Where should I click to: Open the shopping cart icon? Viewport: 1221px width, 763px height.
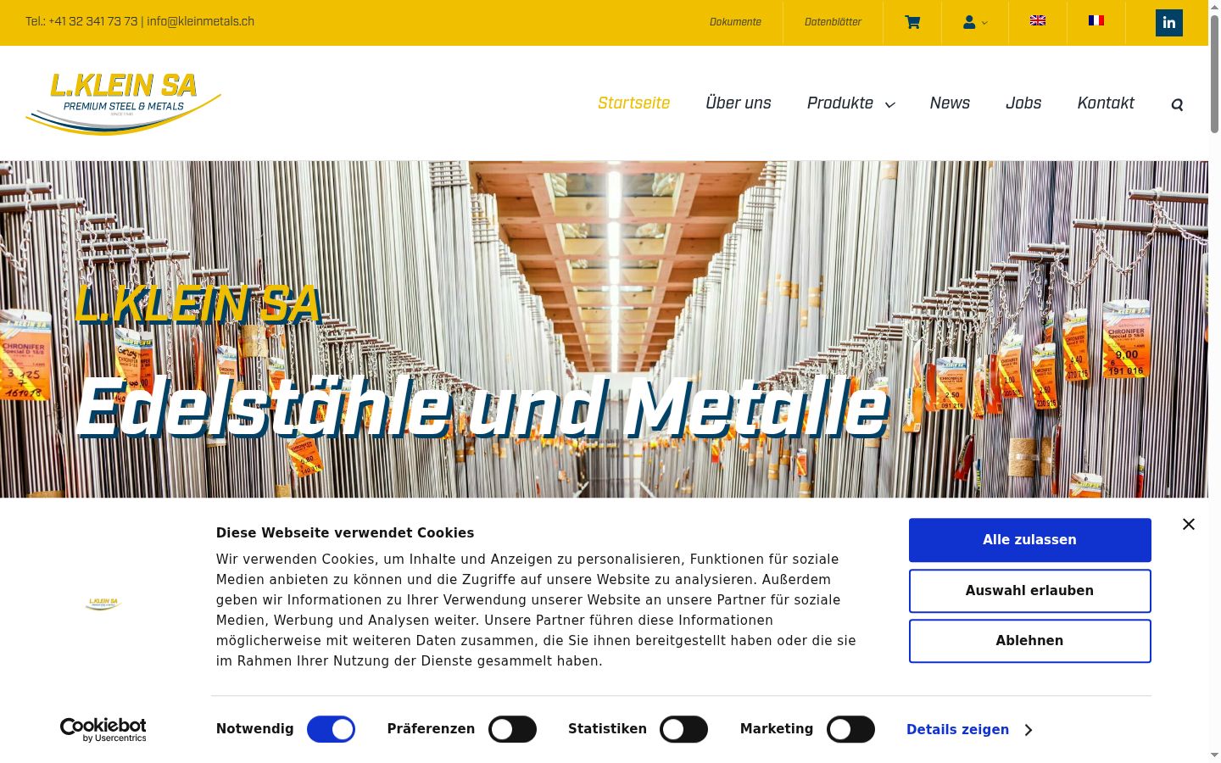click(912, 22)
